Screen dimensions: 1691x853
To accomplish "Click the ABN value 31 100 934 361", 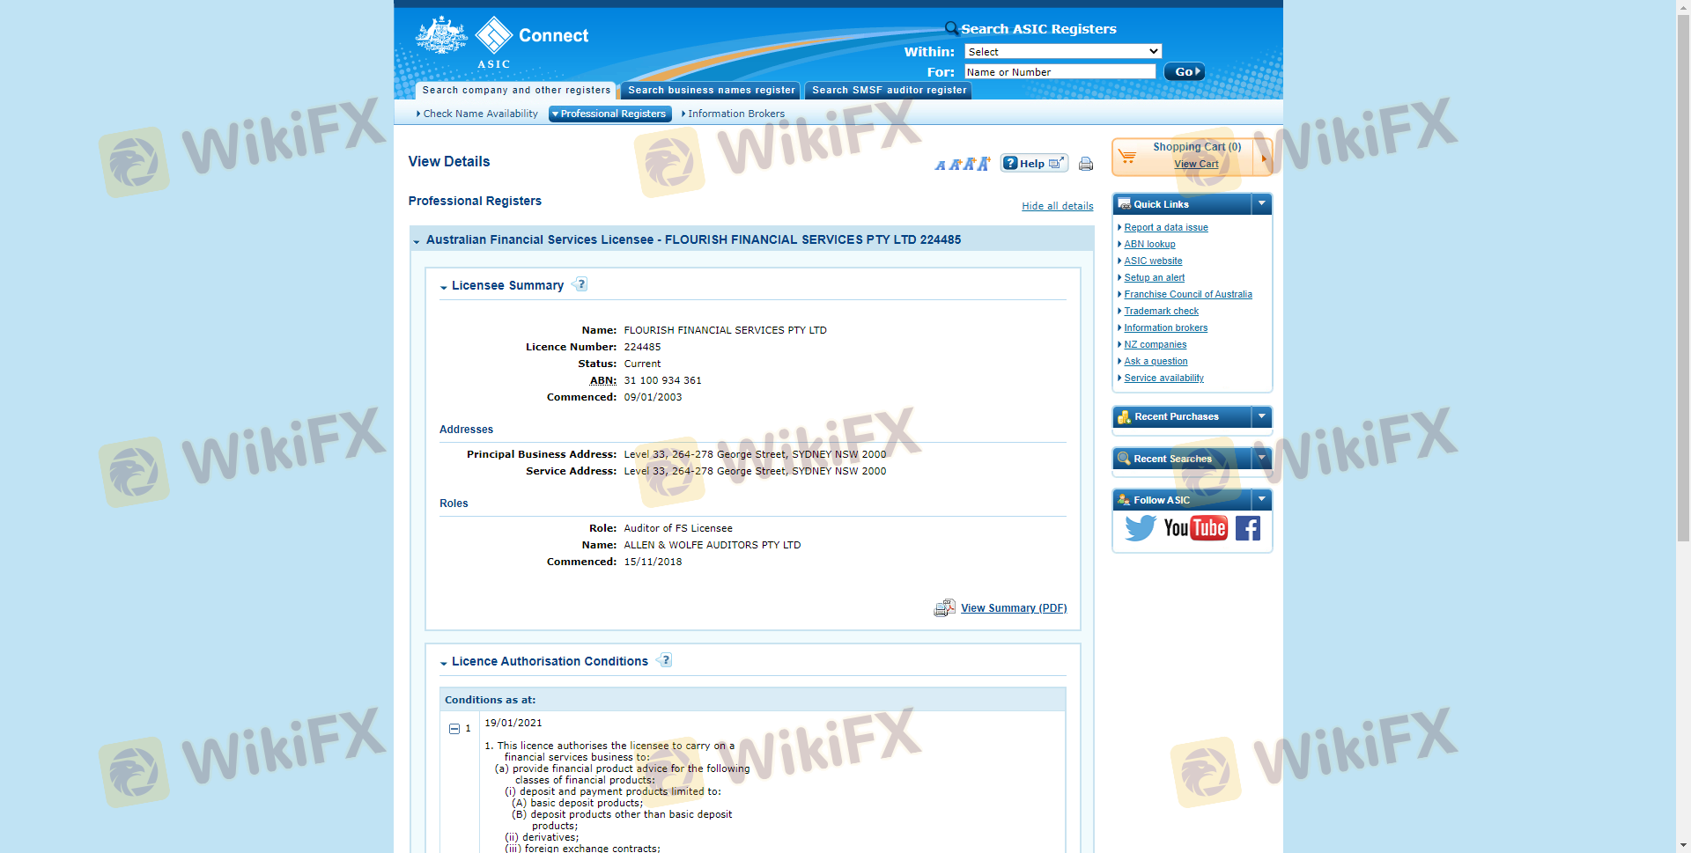I will [662, 380].
